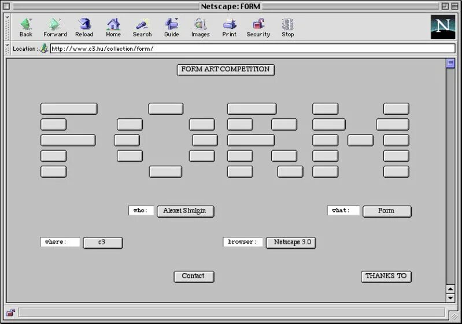
Task: Click the status bar message area
Action: [231, 312]
